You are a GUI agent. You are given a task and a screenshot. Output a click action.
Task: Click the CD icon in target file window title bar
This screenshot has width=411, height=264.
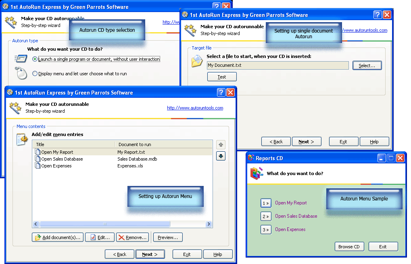point(185,14)
